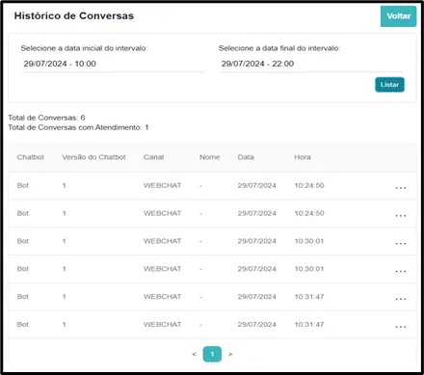Open options menu of first 10:24:50 row

pyautogui.click(x=401, y=188)
